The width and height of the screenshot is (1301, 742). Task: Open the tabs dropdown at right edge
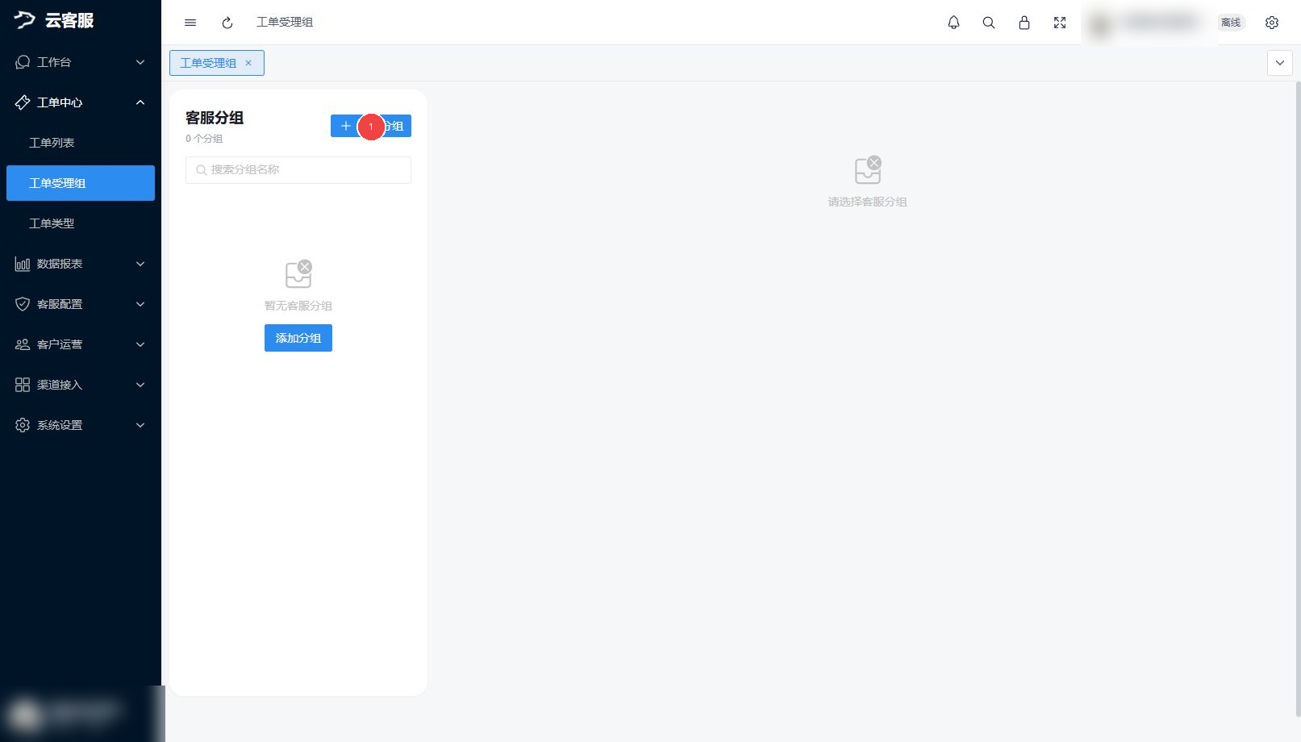pyautogui.click(x=1280, y=63)
